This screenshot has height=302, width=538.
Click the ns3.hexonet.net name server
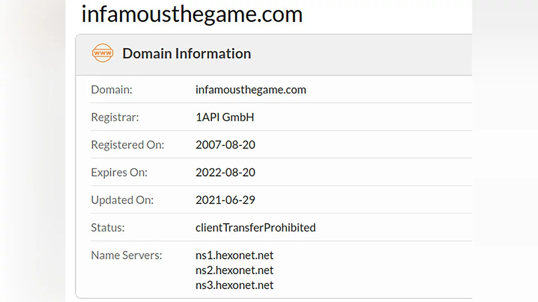click(234, 285)
